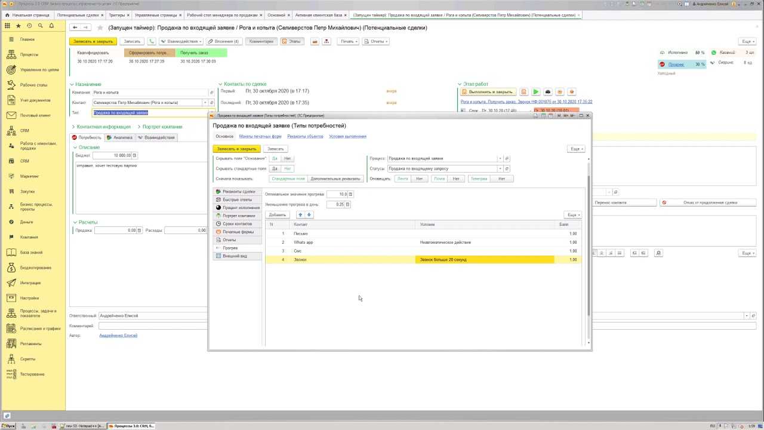Click Получить заказ stage in progress bar
Screen dimensions: 764x430
click(201, 53)
